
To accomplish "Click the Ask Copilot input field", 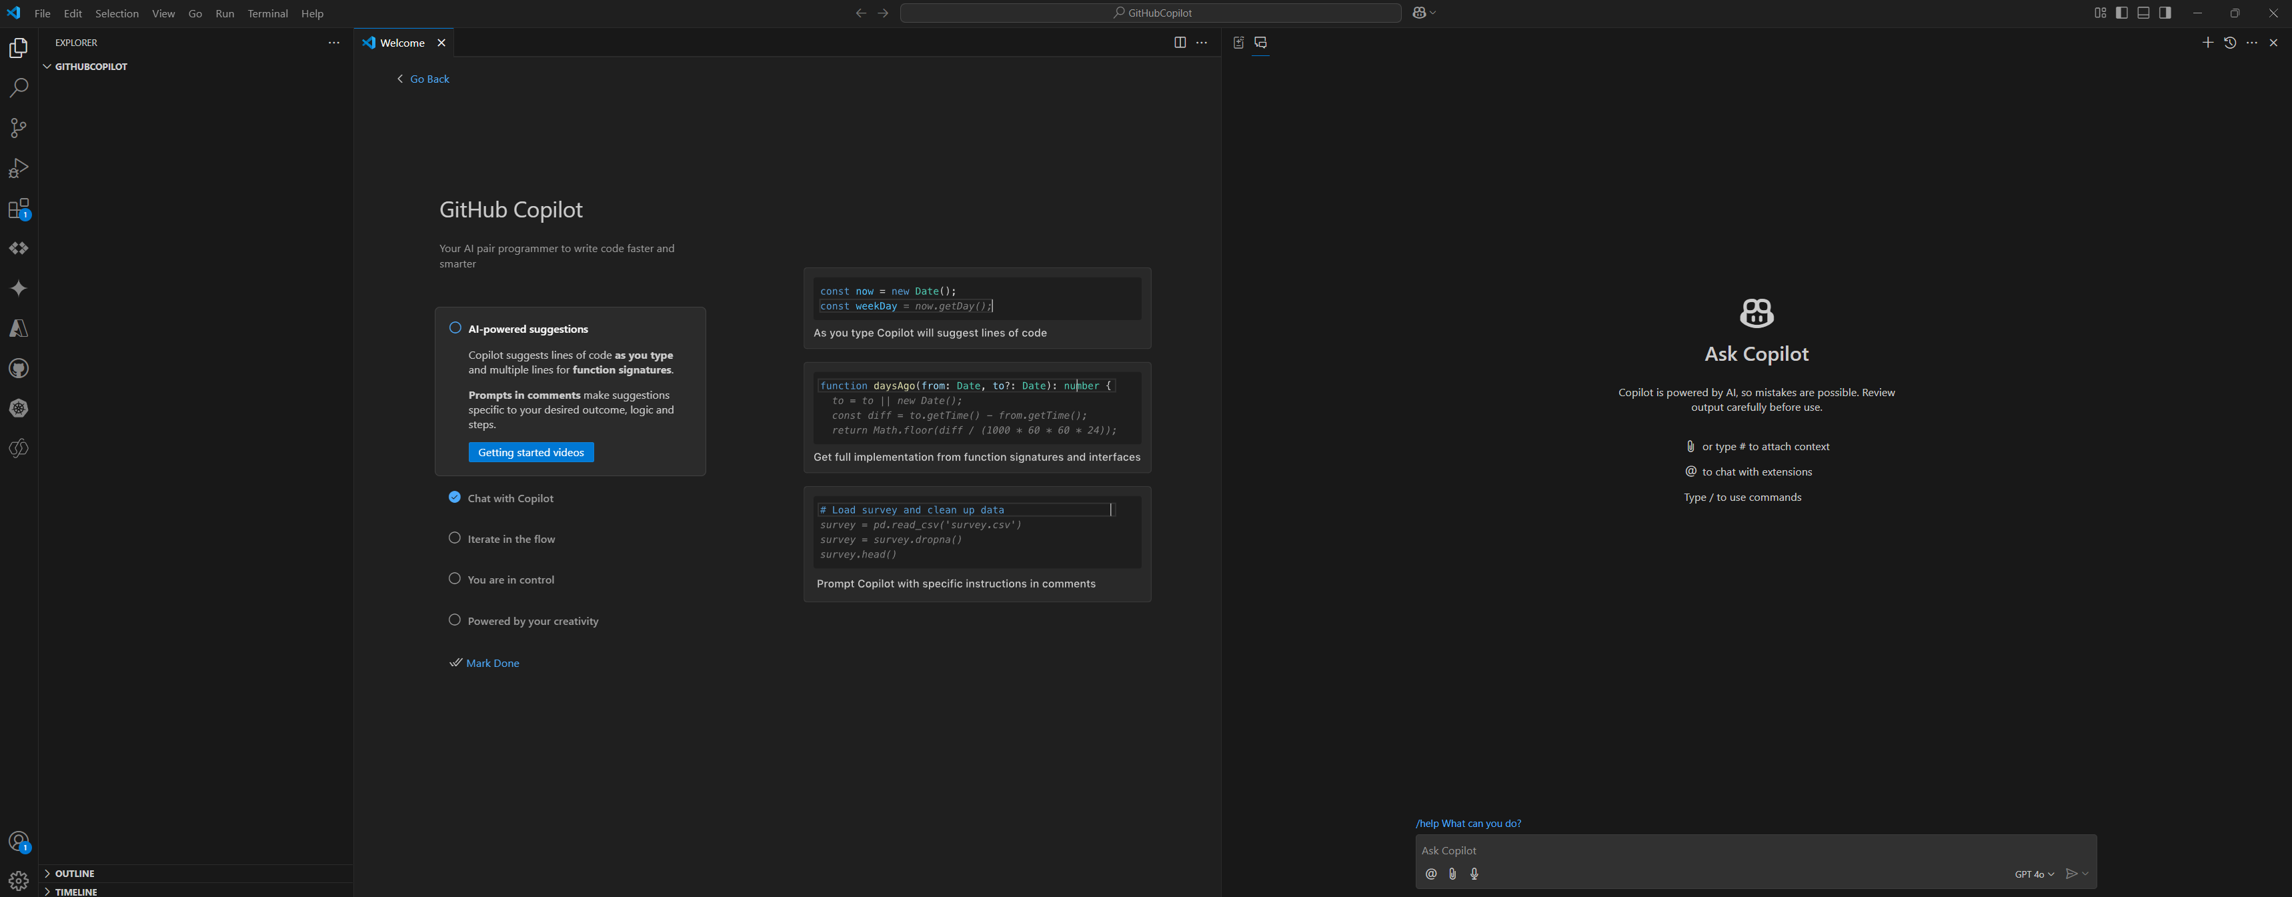I will pos(1755,850).
